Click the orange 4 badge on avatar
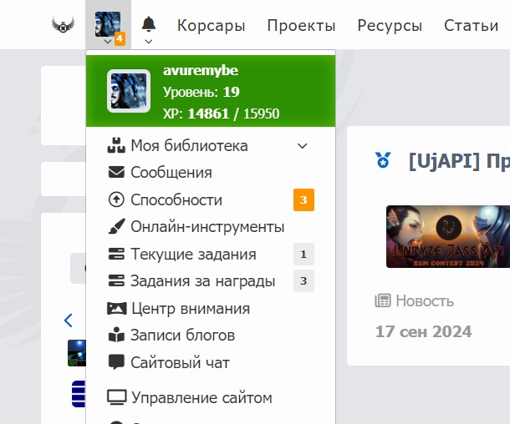Screen dimensions: 510x424 tap(120, 38)
